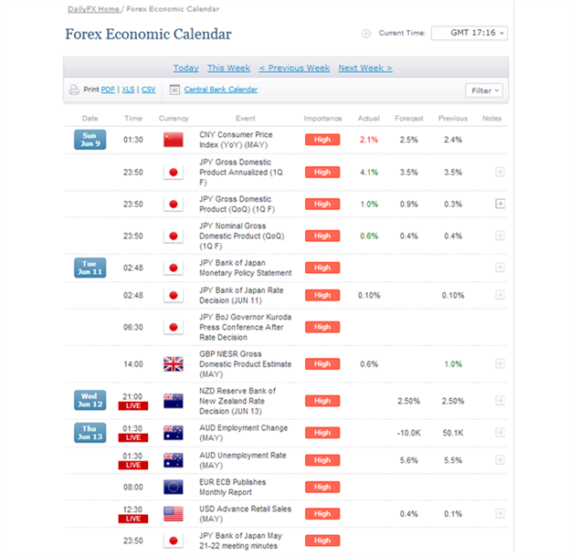Select the This Week tab link
This screenshot has width=570, height=557.
[228, 68]
